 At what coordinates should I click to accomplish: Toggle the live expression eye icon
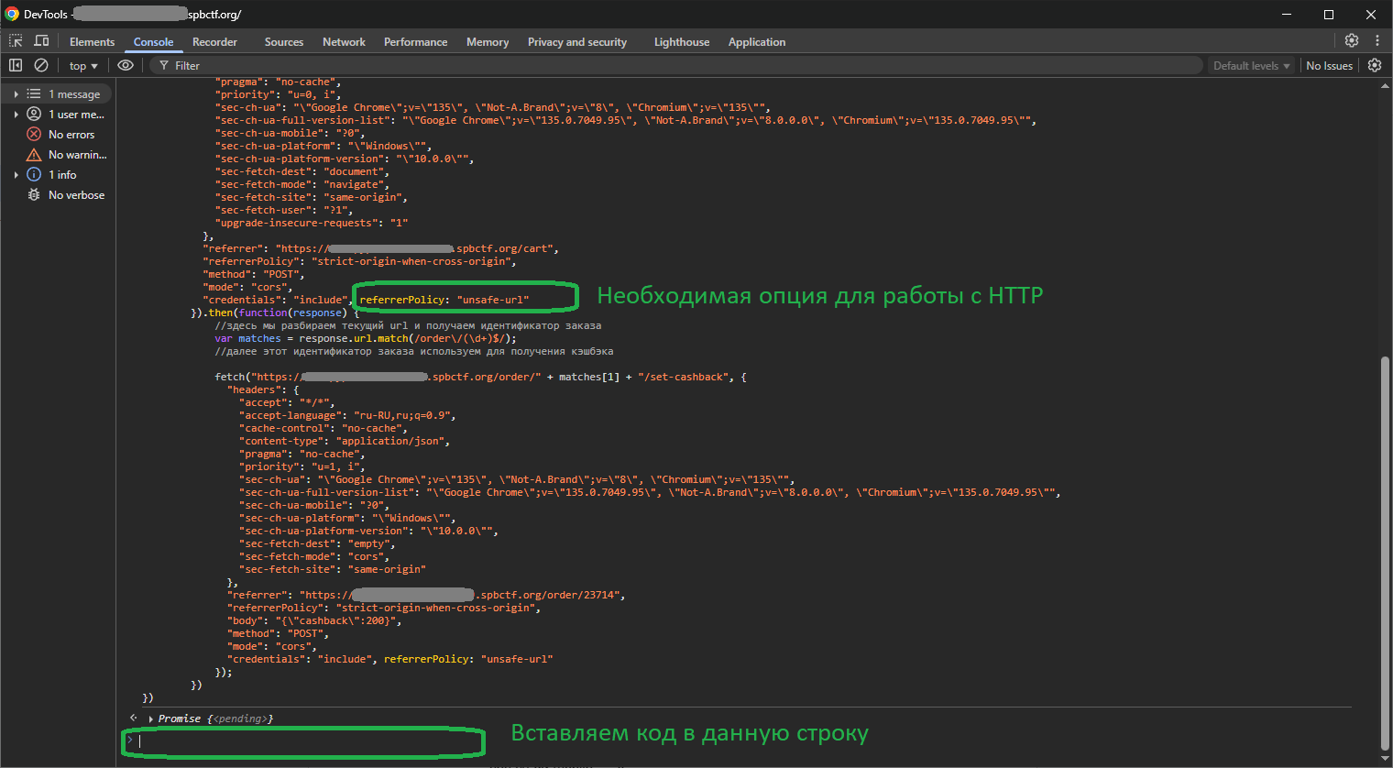(x=126, y=65)
